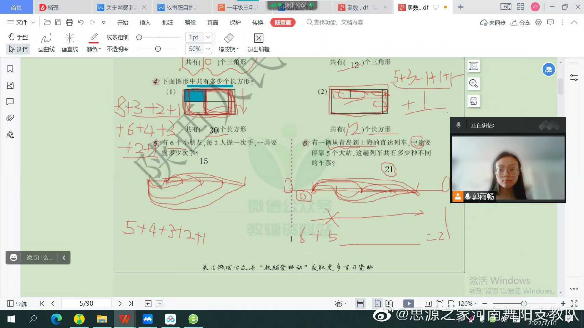
Task: Click the 未同步 sync status button
Action: pos(493,23)
